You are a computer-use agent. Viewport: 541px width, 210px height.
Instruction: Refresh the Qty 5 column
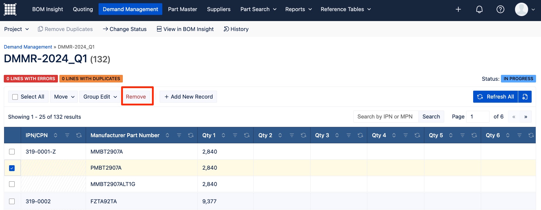[x=474, y=135]
